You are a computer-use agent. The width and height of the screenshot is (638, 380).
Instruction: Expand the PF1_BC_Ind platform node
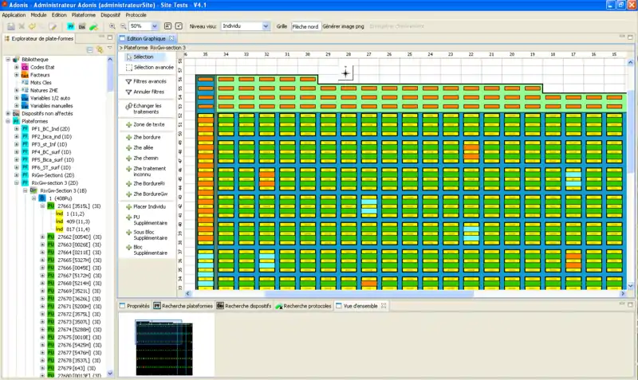pos(17,127)
